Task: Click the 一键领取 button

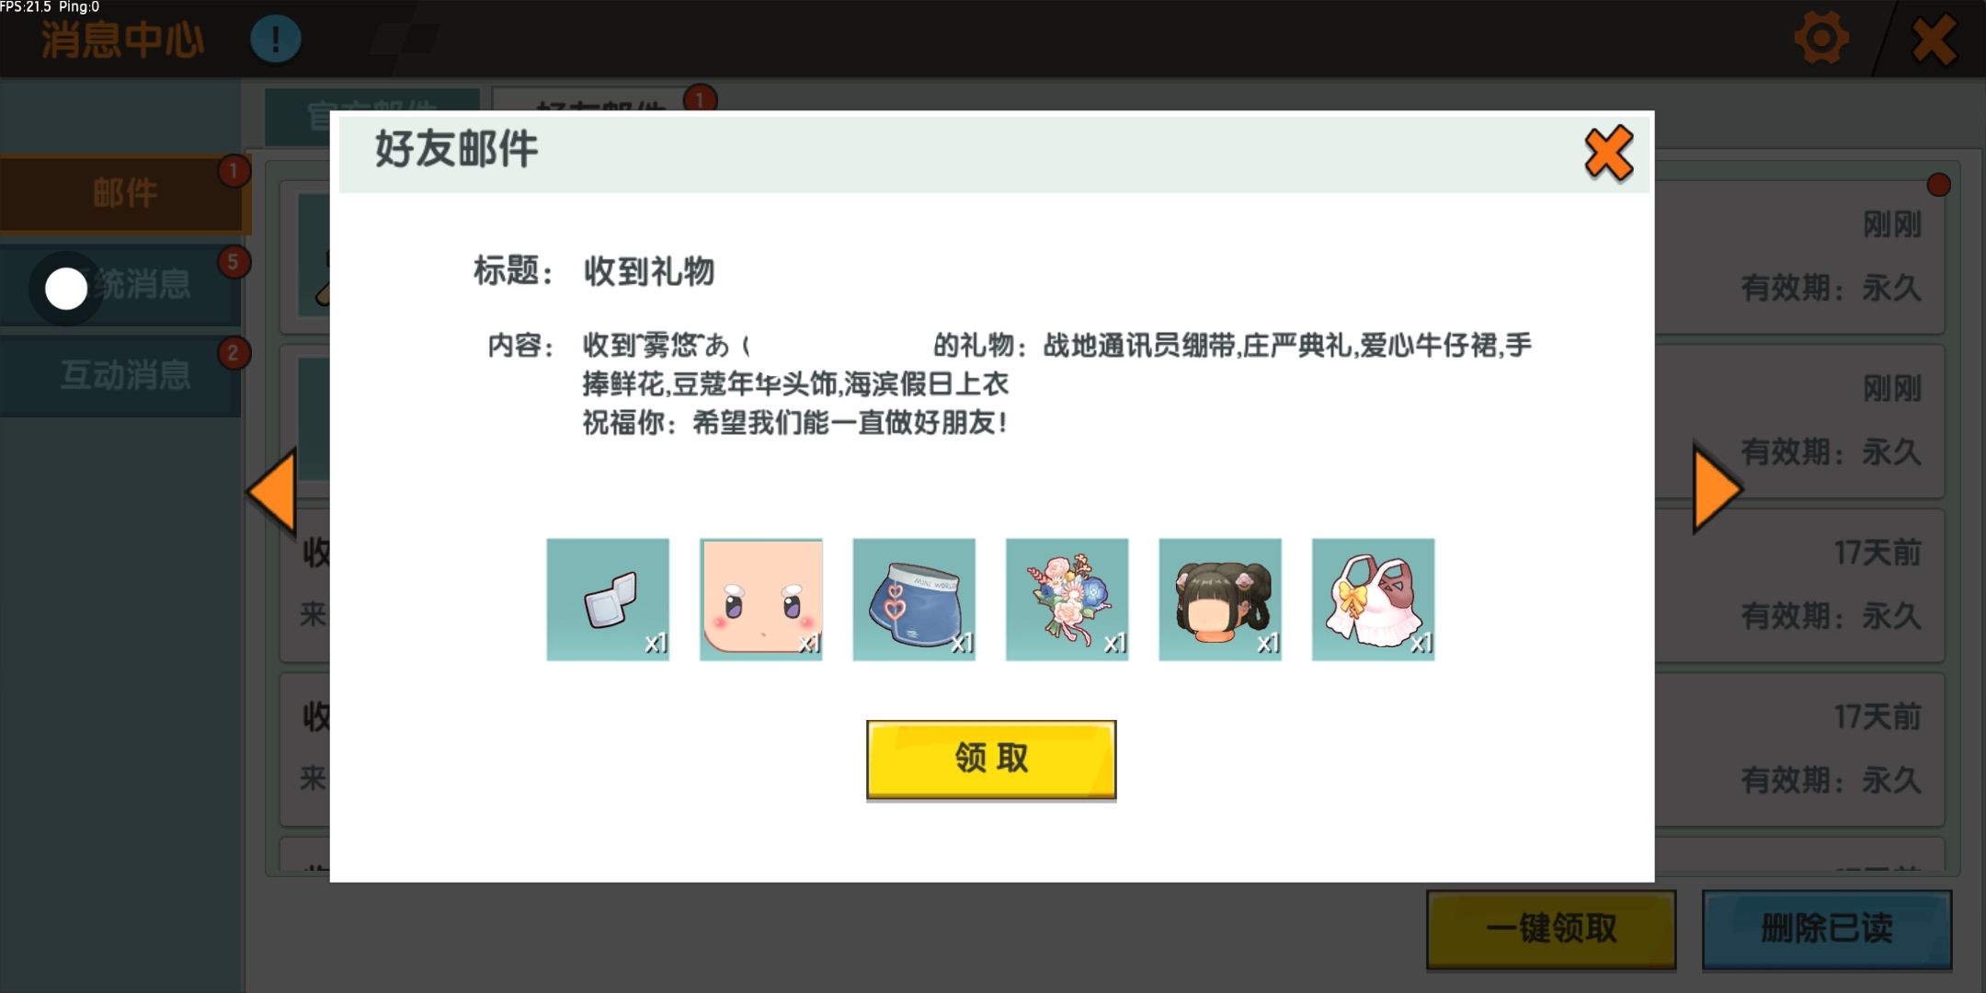Action: click(1551, 929)
